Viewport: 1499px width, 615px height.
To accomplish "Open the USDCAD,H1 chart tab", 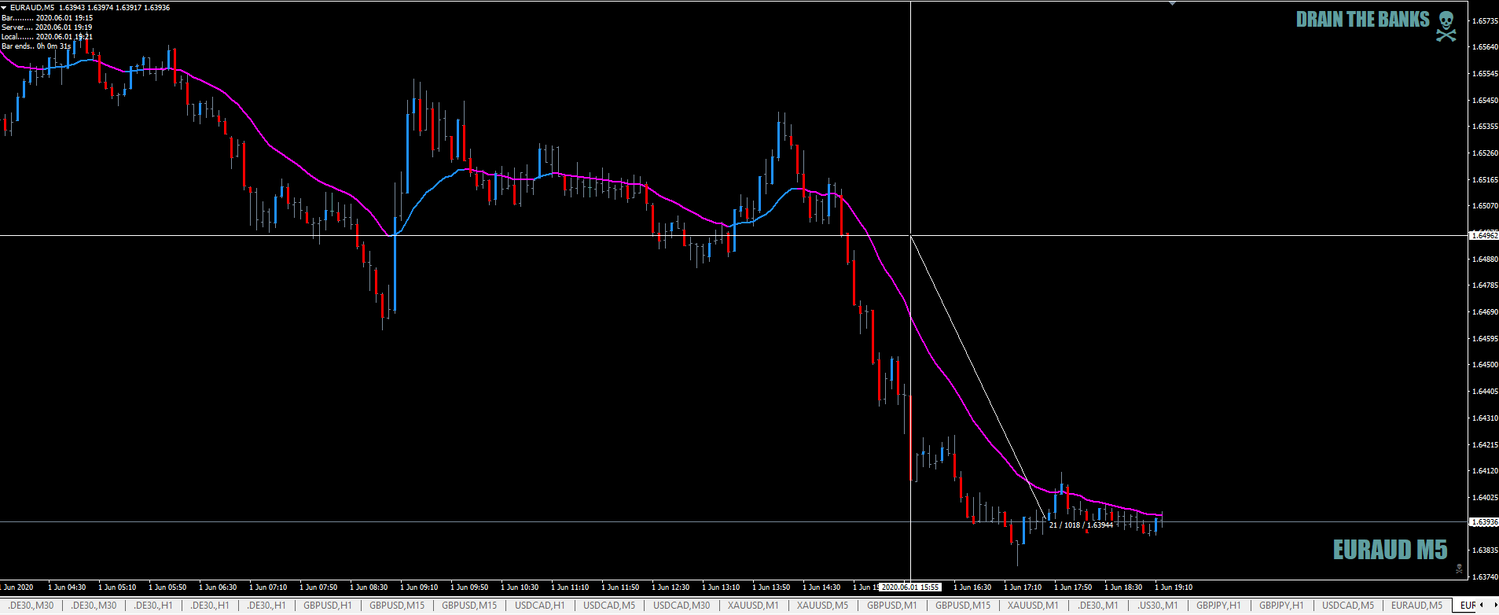I will click(x=540, y=606).
